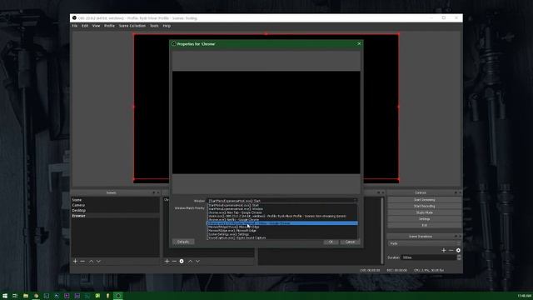This screenshot has width=533, height=300.
Task: Pop out the Scene Transitions panel via dock icon
Action: click(x=456, y=237)
